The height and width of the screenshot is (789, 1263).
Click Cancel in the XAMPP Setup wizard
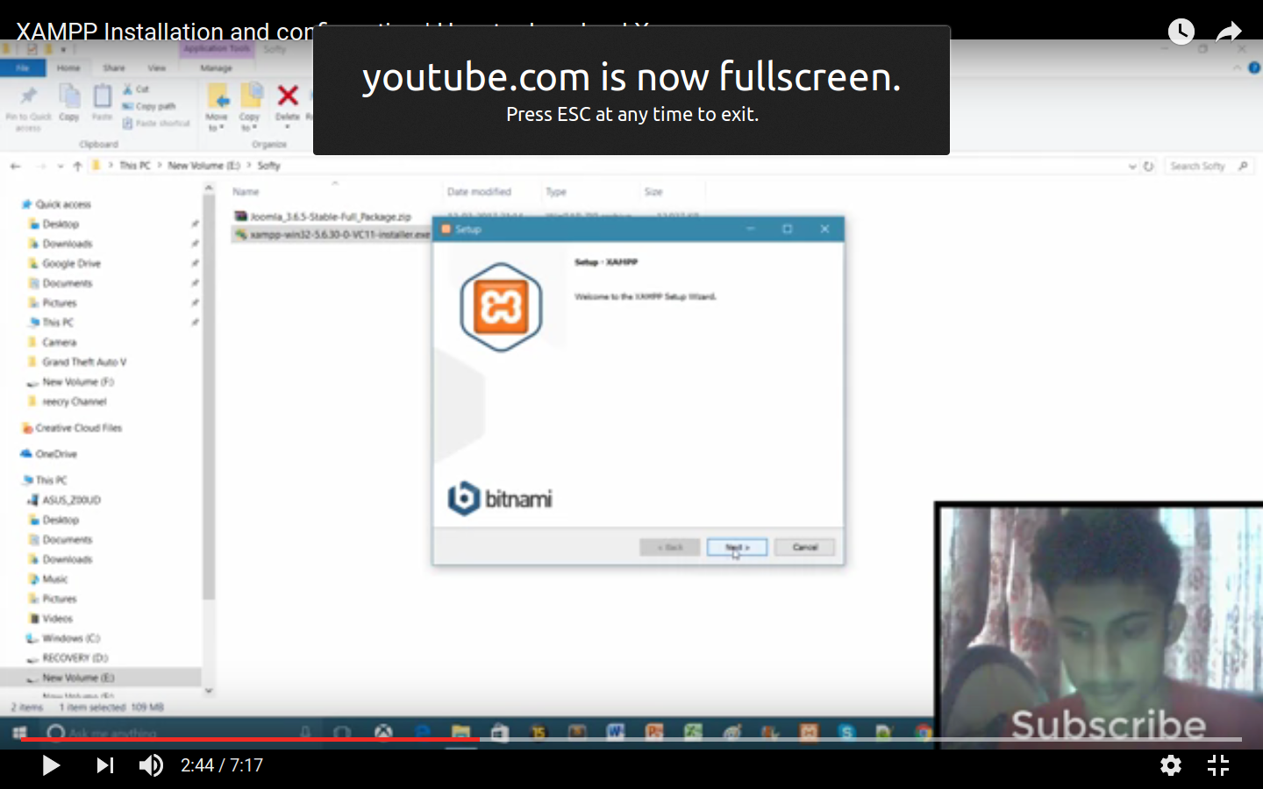click(x=804, y=547)
